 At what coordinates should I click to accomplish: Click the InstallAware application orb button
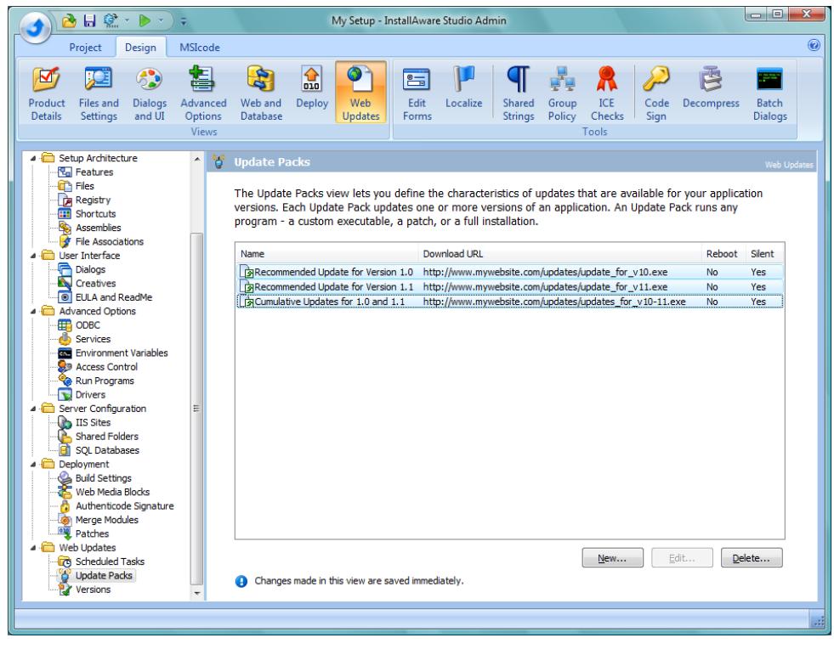35,27
